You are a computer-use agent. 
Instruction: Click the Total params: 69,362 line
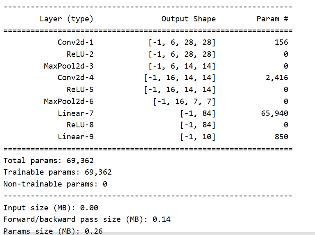(x=49, y=161)
